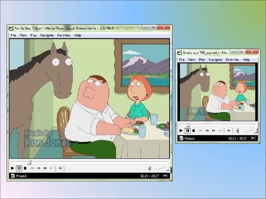Close the Family Guy 708.avi window
266x199 pixels.
coord(164,27)
